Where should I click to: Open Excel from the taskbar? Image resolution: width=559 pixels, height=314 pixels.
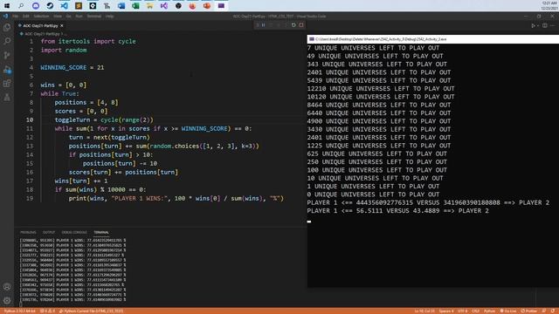coord(135,6)
